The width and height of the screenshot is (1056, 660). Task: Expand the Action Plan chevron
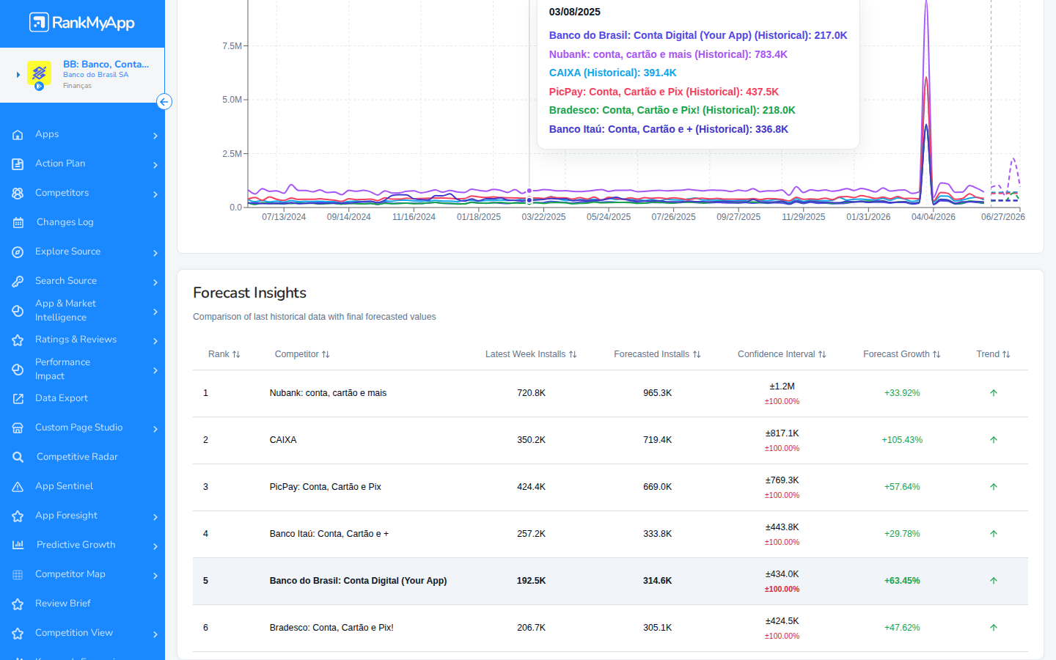coord(155,165)
